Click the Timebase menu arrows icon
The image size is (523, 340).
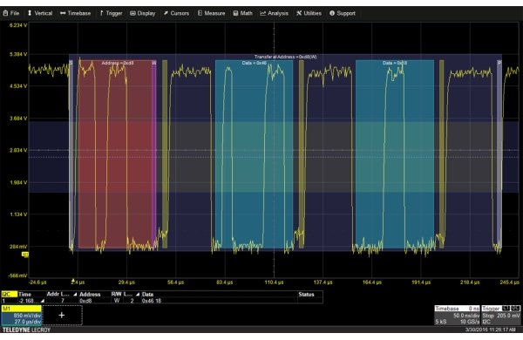[x=63, y=13]
